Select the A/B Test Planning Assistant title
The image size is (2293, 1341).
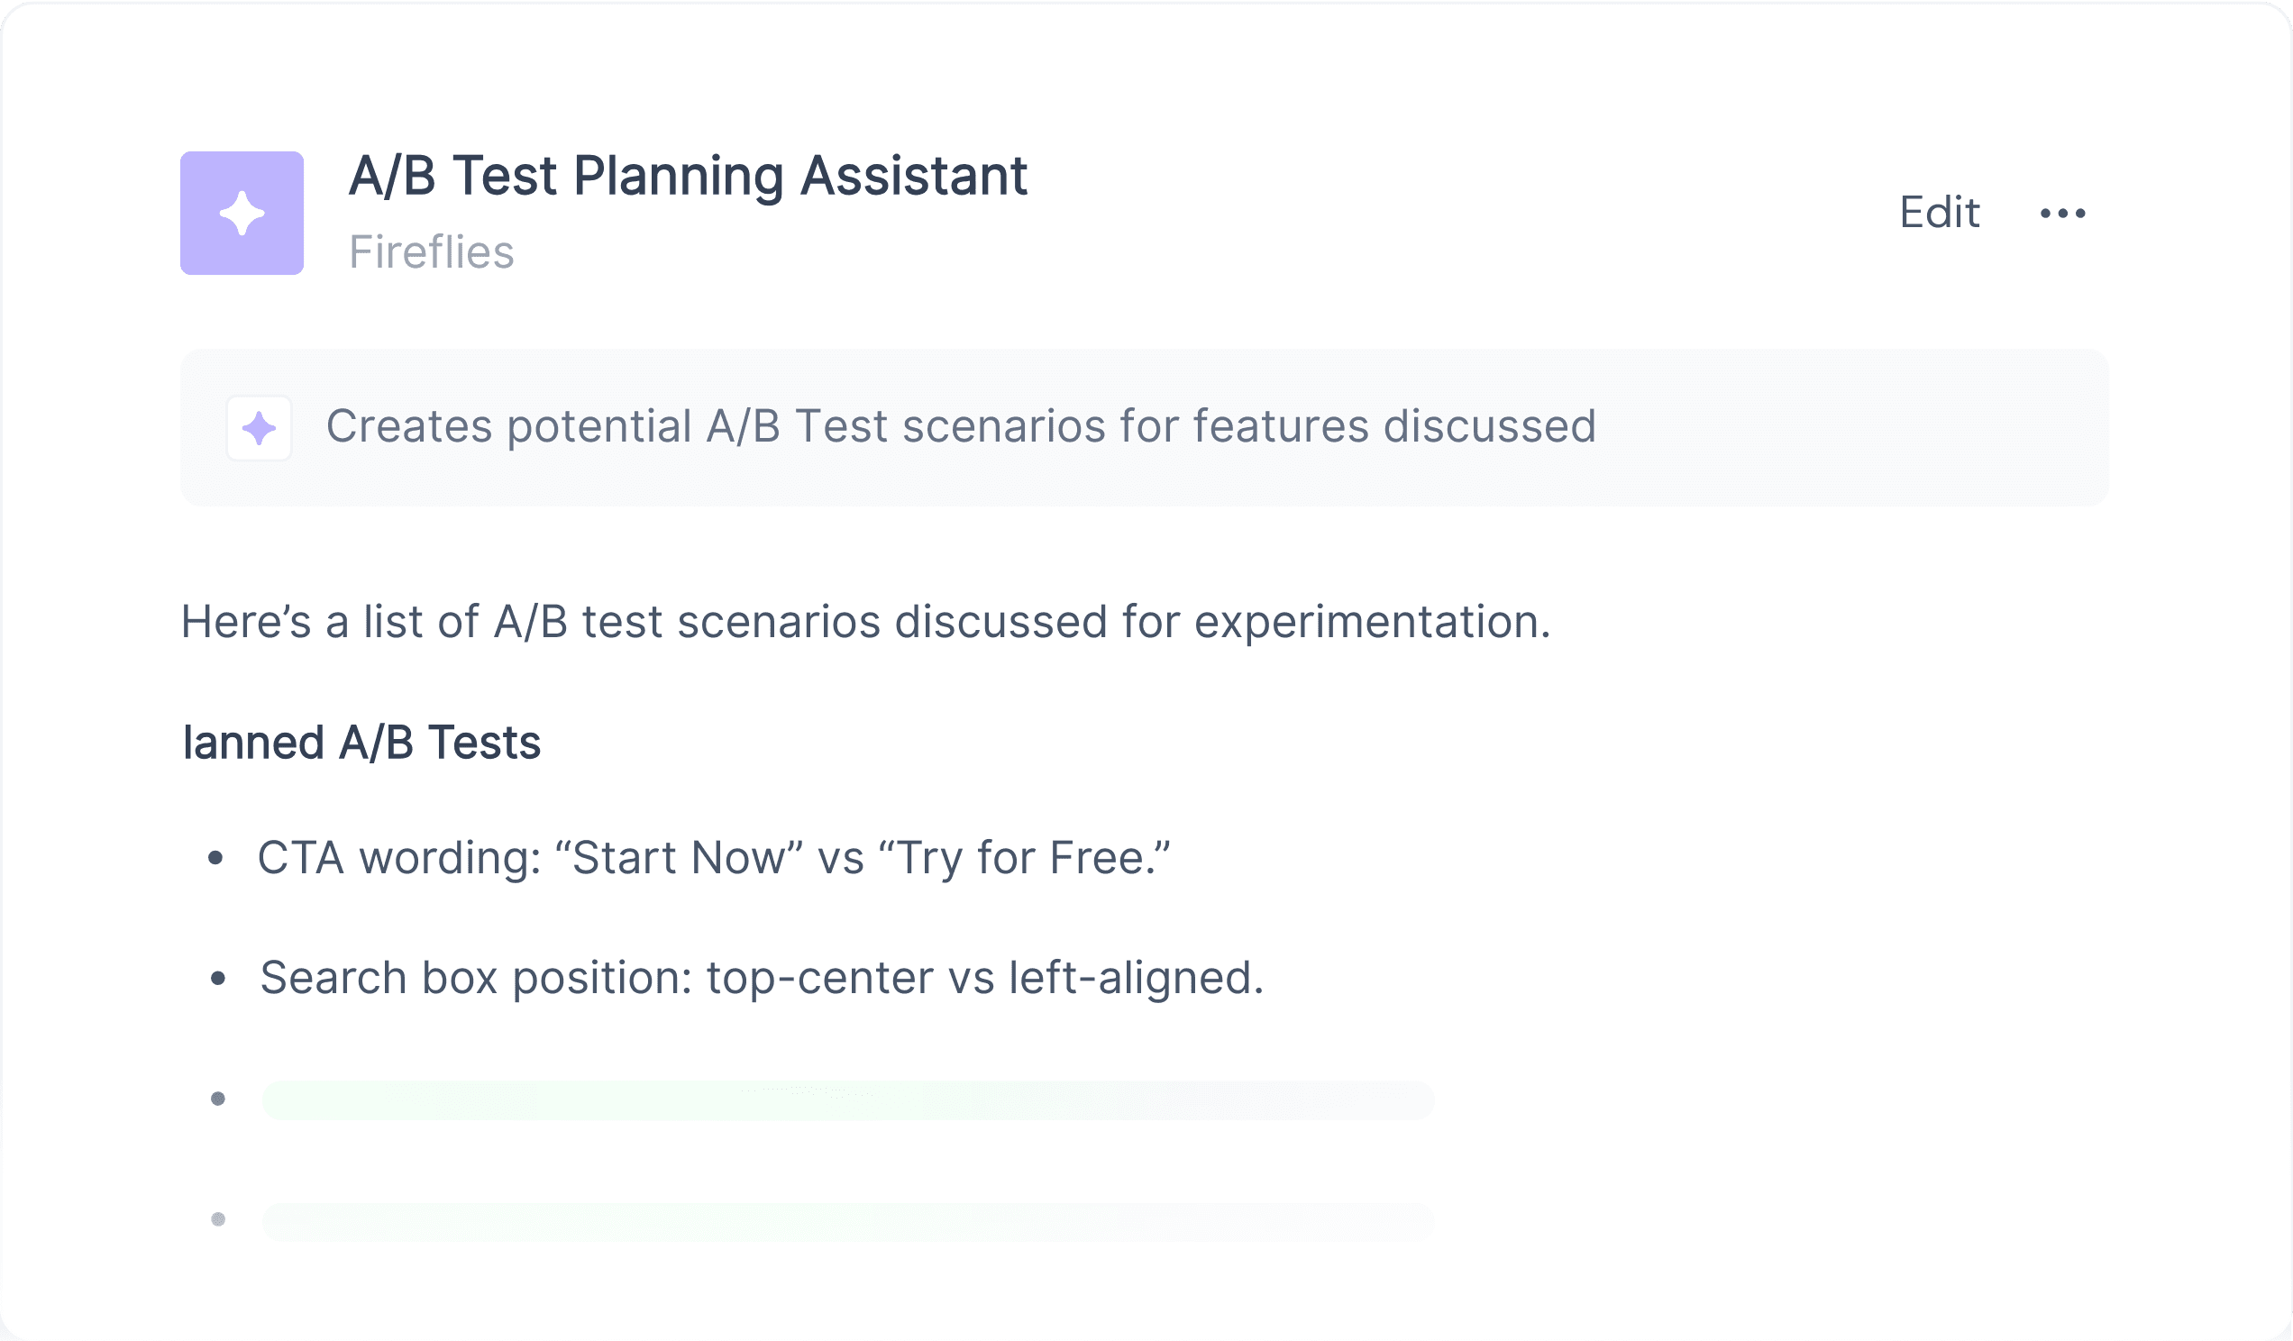coord(688,176)
